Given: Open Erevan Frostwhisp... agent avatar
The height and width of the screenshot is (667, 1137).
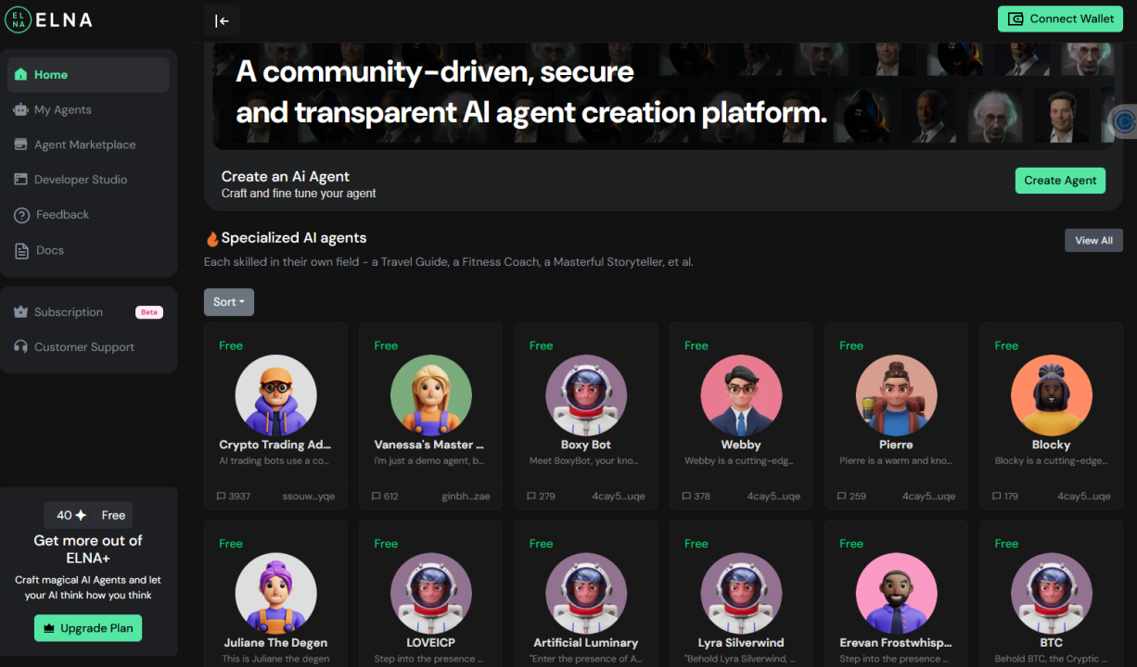Looking at the screenshot, I should 896,595.
